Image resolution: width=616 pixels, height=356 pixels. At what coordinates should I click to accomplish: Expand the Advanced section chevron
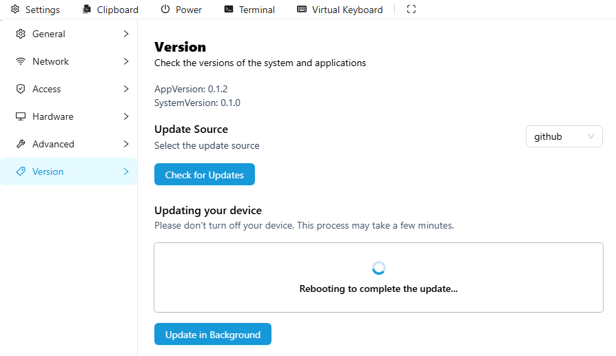126,144
